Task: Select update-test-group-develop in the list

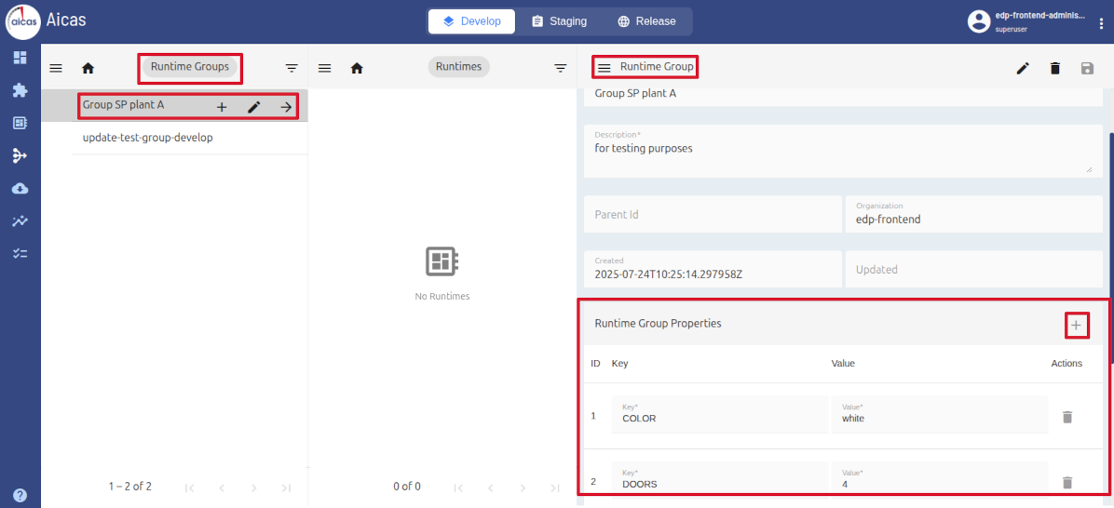Action: (148, 138)
